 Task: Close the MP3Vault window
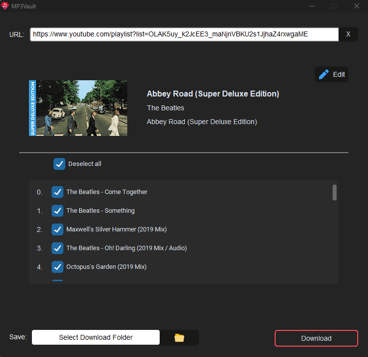(357, 6)
